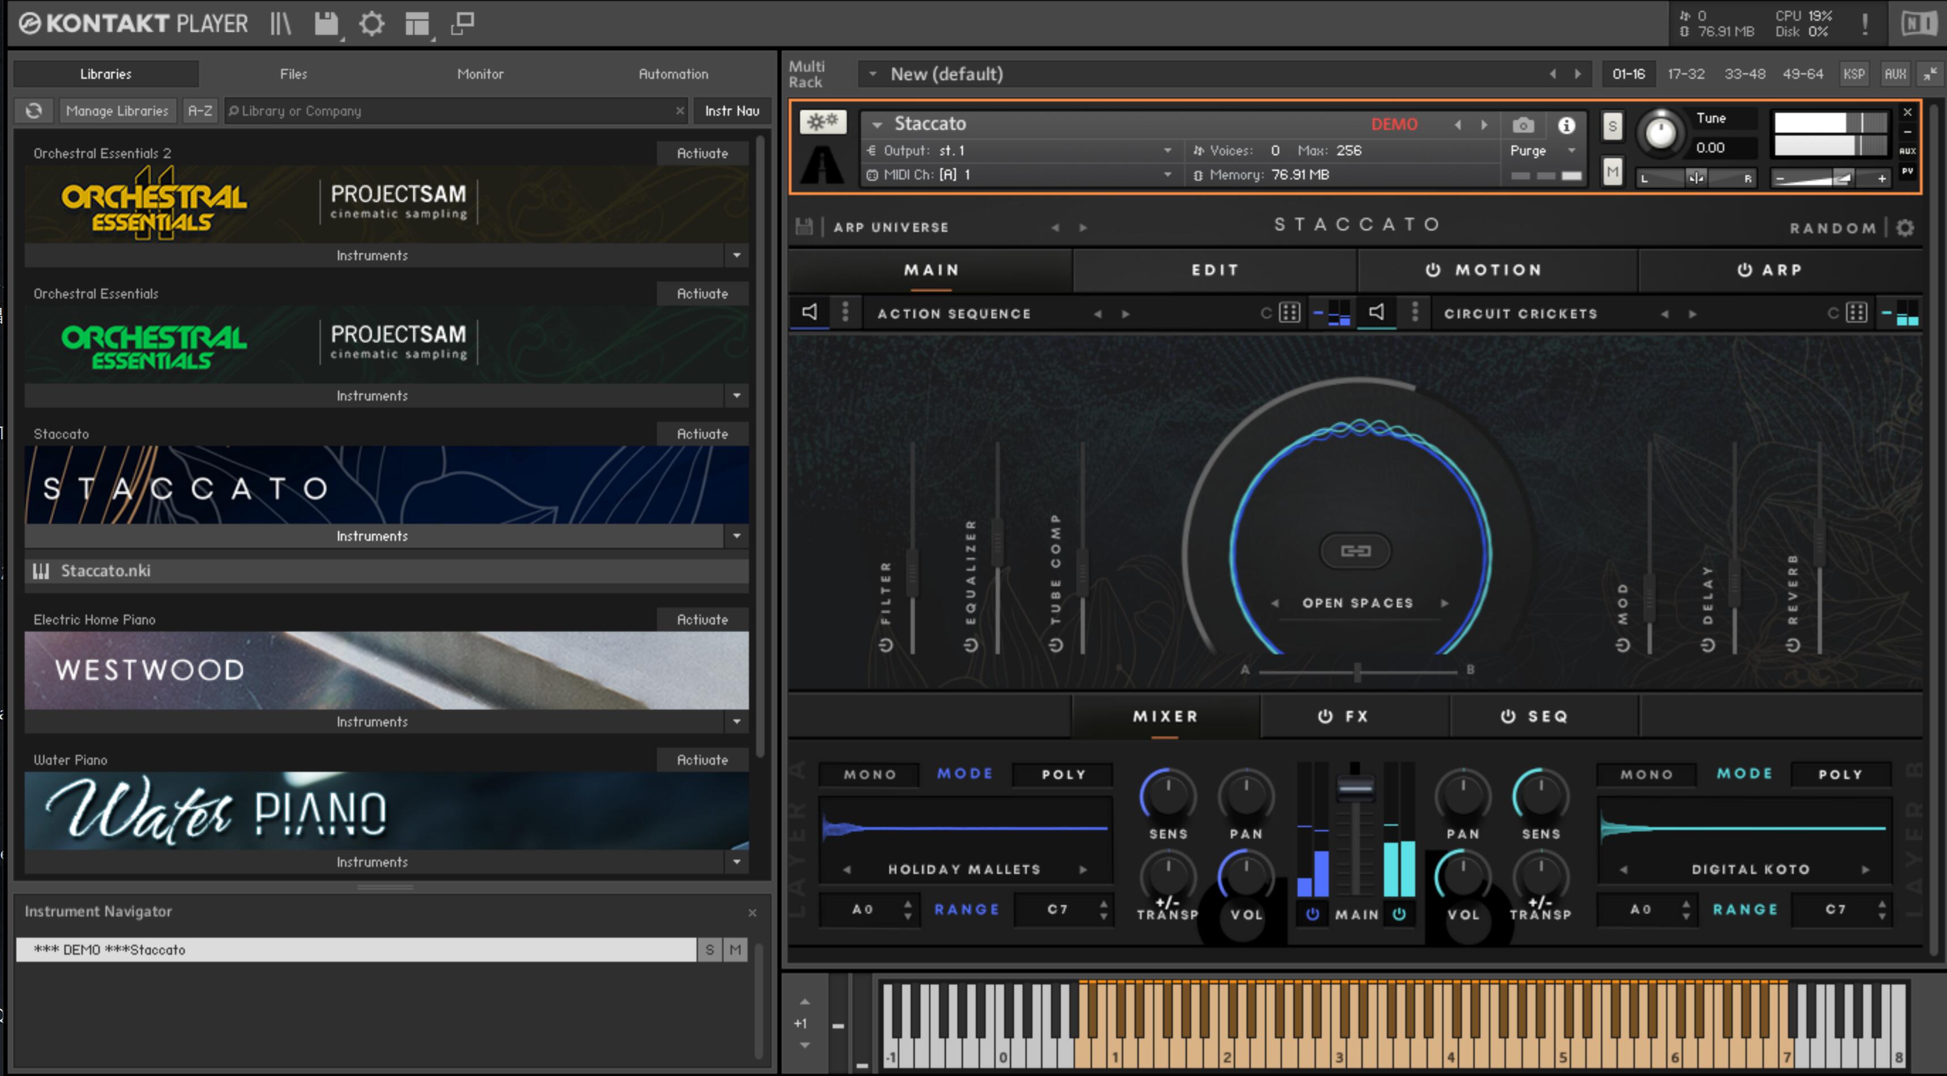Click the link layers icon in circle
This screenshot has width=1947, height=1076.
[x=1356, y=551]
